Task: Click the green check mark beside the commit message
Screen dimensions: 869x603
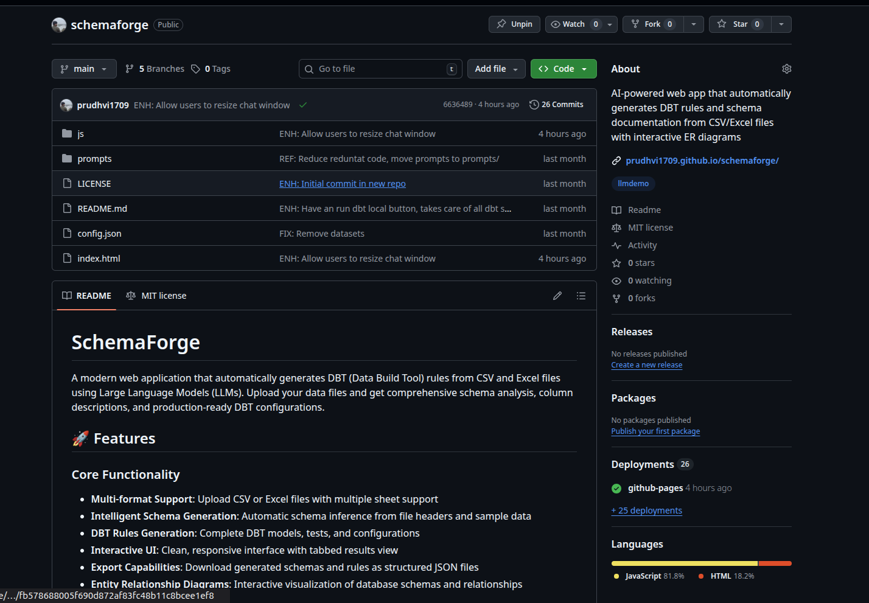Action: tap(303, 105)
